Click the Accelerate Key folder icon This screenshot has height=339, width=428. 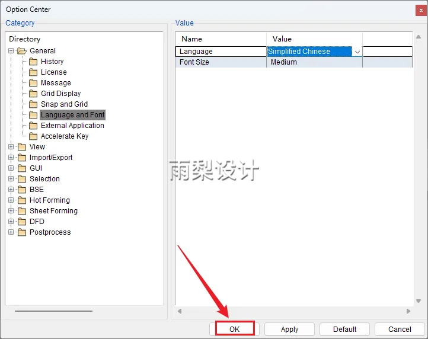[33, 136]
